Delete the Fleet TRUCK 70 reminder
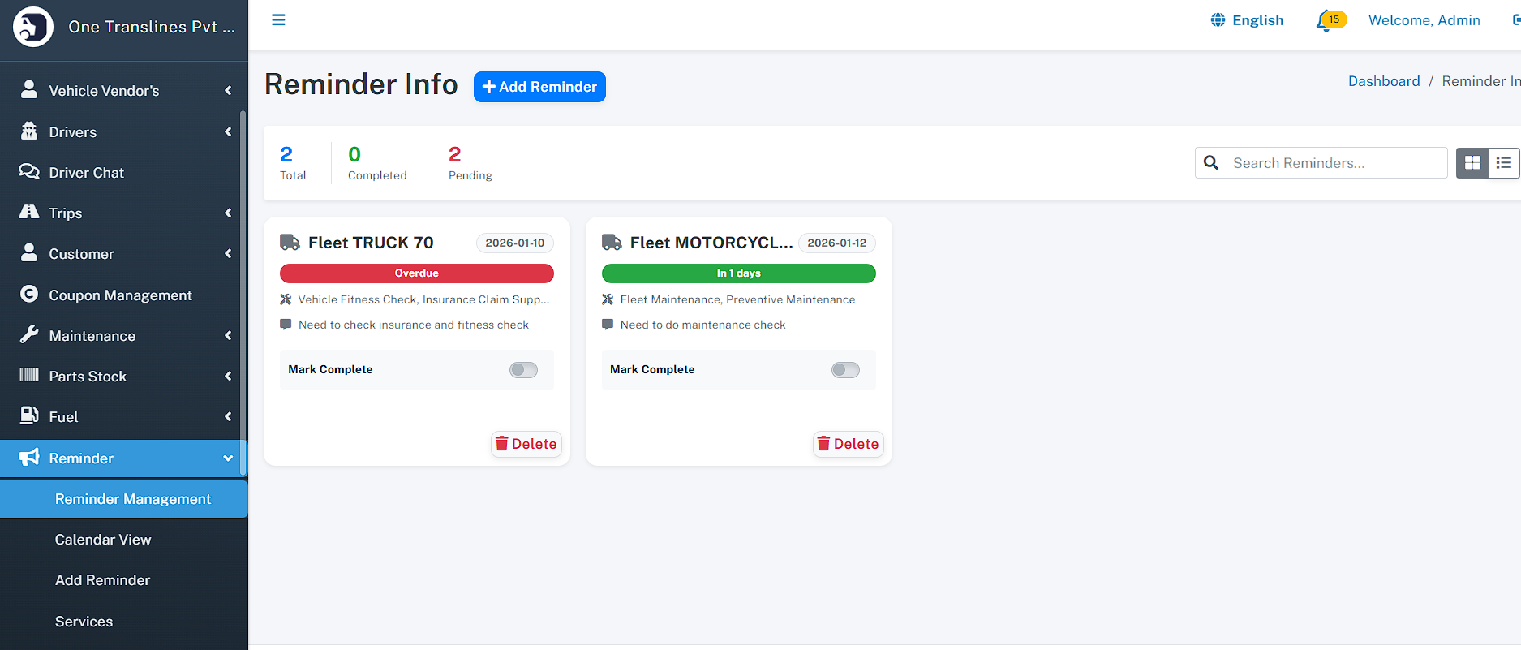1521x650 pixels. click(526, 444)
